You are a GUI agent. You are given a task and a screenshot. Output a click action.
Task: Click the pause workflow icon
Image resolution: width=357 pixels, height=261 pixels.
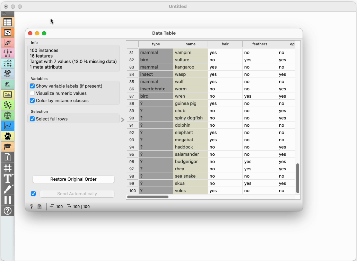coord(8,200)
